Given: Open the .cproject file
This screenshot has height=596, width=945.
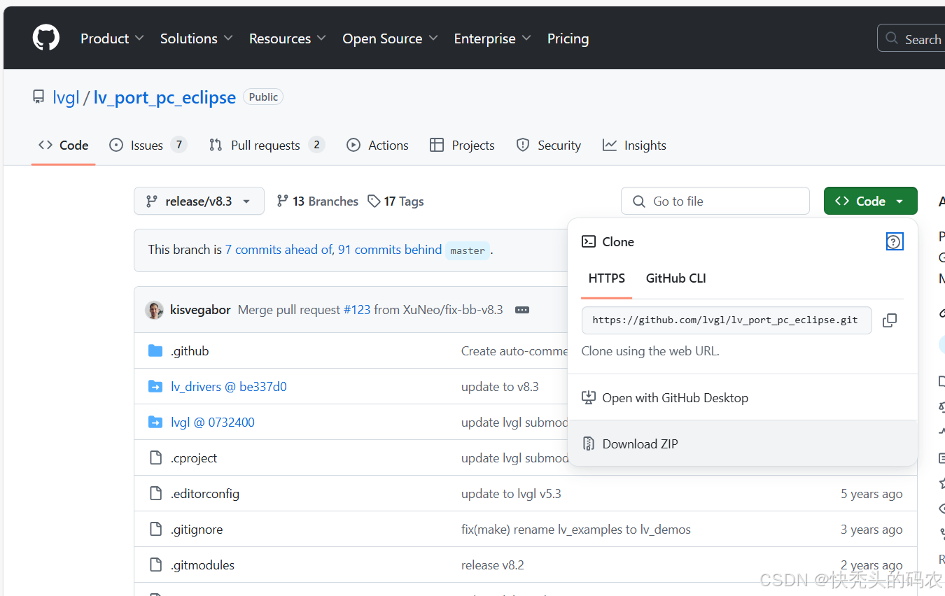Looking at the screenshot, I should click(194, 458).
